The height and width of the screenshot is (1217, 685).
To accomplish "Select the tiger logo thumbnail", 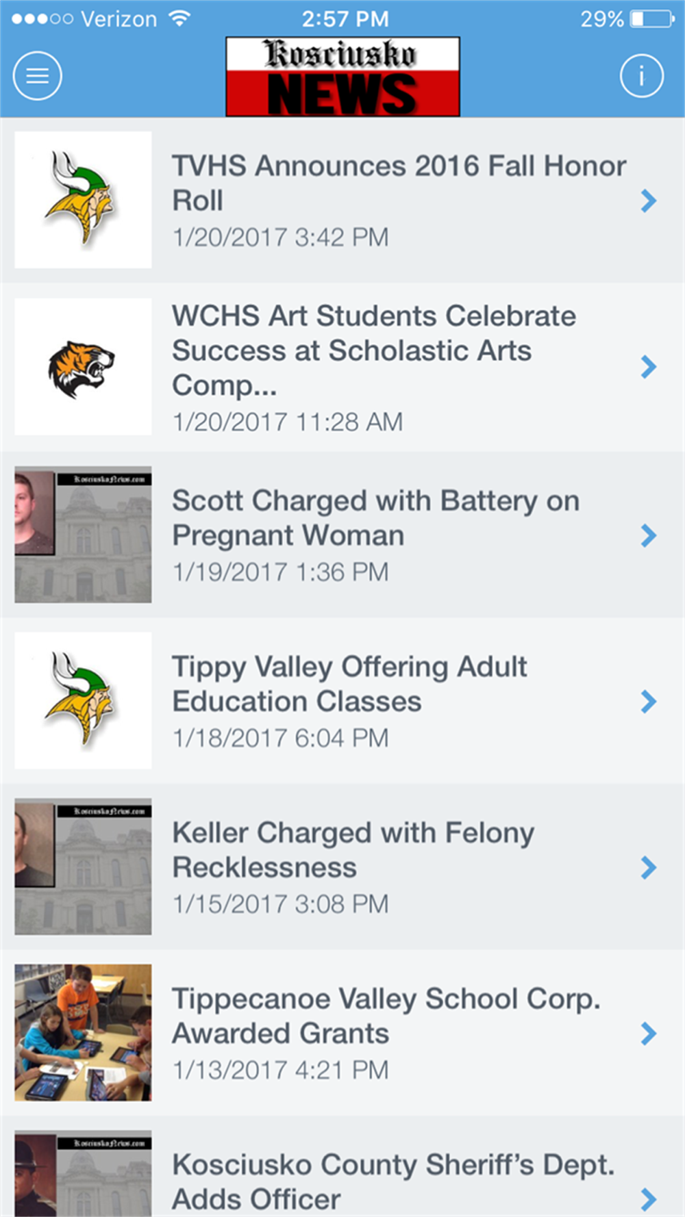I will pos(83,367).
